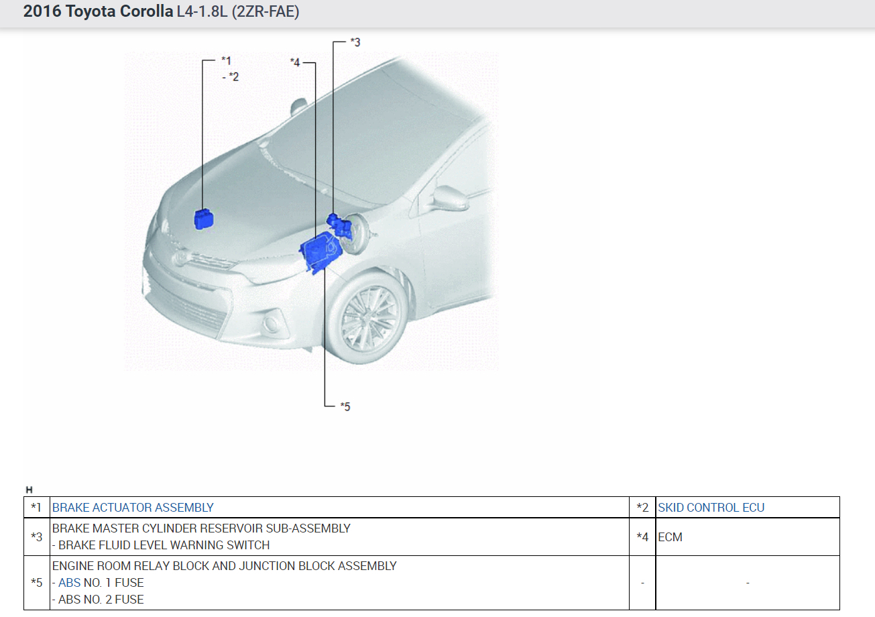Click the *1 callout label on the diagram
The image size is (875, 617).
226,61
